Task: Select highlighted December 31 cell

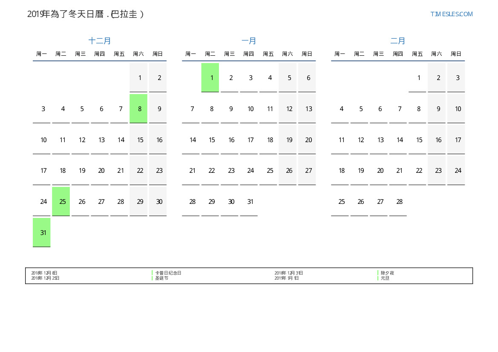Action: pyautogui.click(x=42, y=232)
